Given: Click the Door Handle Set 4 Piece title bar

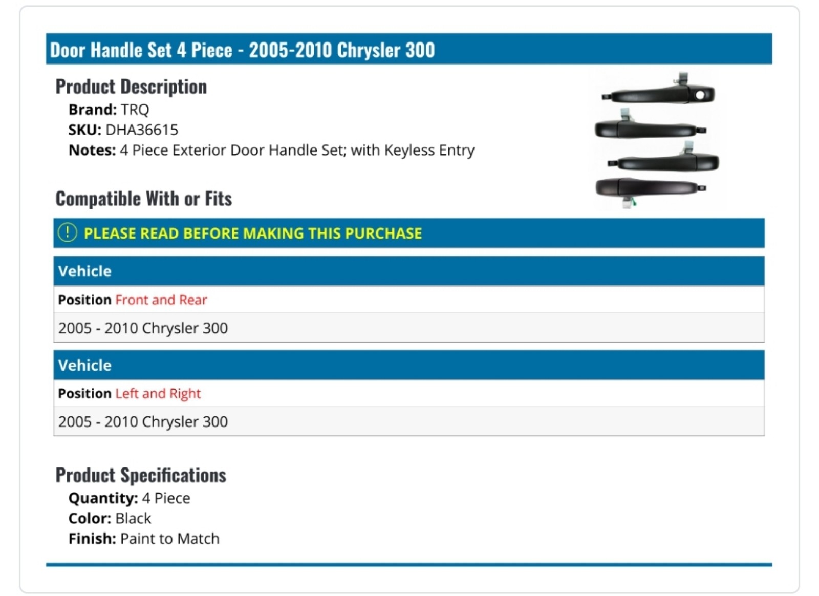Looking at the screenshot, I should 409,49.
